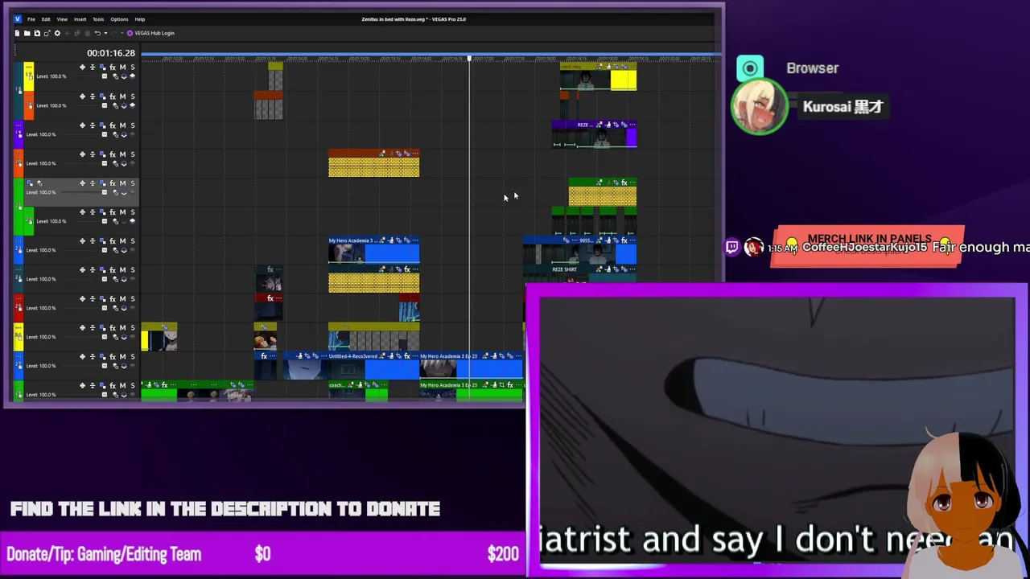Viewport: 1030px width, 579px height.
Task: Open the Undo history dropdown arrow
Action: 105,33
